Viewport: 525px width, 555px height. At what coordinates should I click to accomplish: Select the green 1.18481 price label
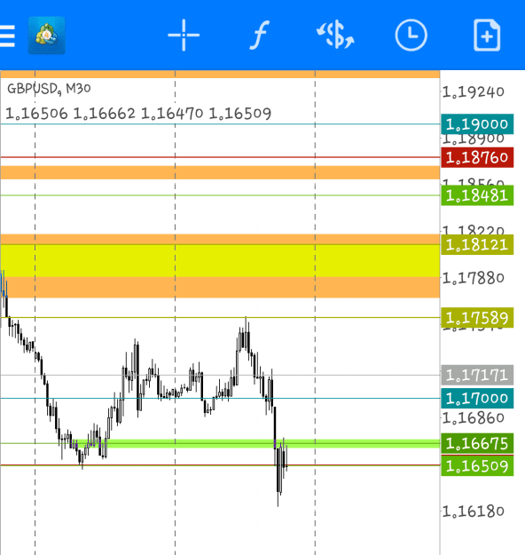pos(477,195)
